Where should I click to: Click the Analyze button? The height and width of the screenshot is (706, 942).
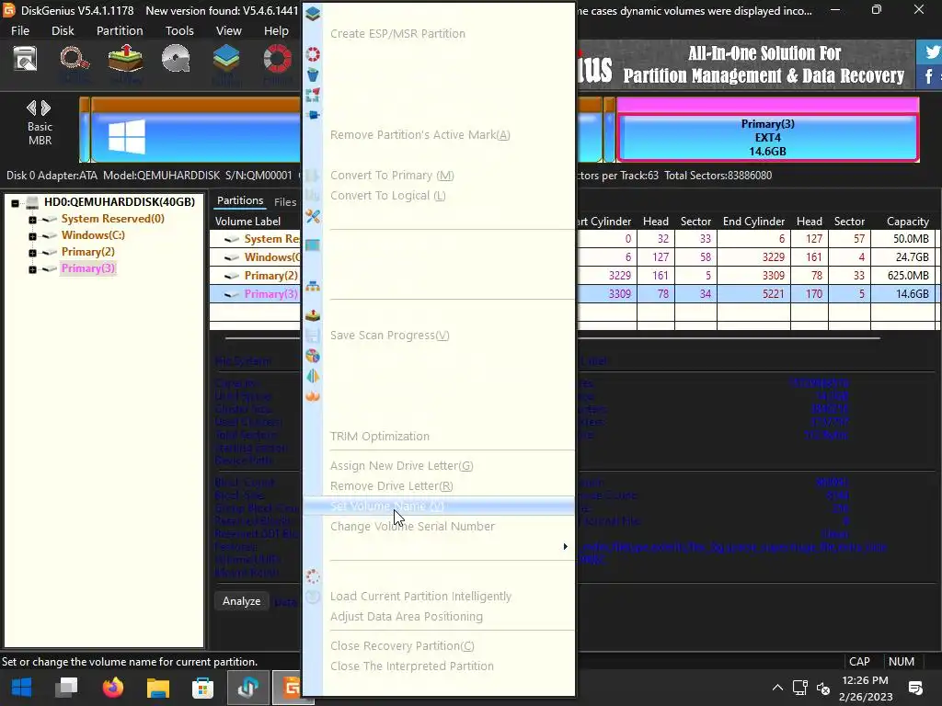[x=242, y=601]
